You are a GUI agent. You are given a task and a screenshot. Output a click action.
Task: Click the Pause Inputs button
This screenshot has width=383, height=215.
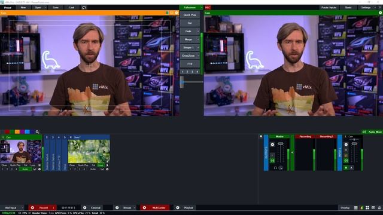(329, 8)
